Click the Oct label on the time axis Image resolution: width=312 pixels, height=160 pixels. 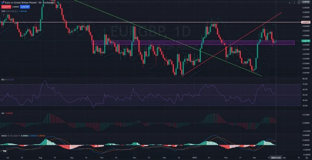102,158
